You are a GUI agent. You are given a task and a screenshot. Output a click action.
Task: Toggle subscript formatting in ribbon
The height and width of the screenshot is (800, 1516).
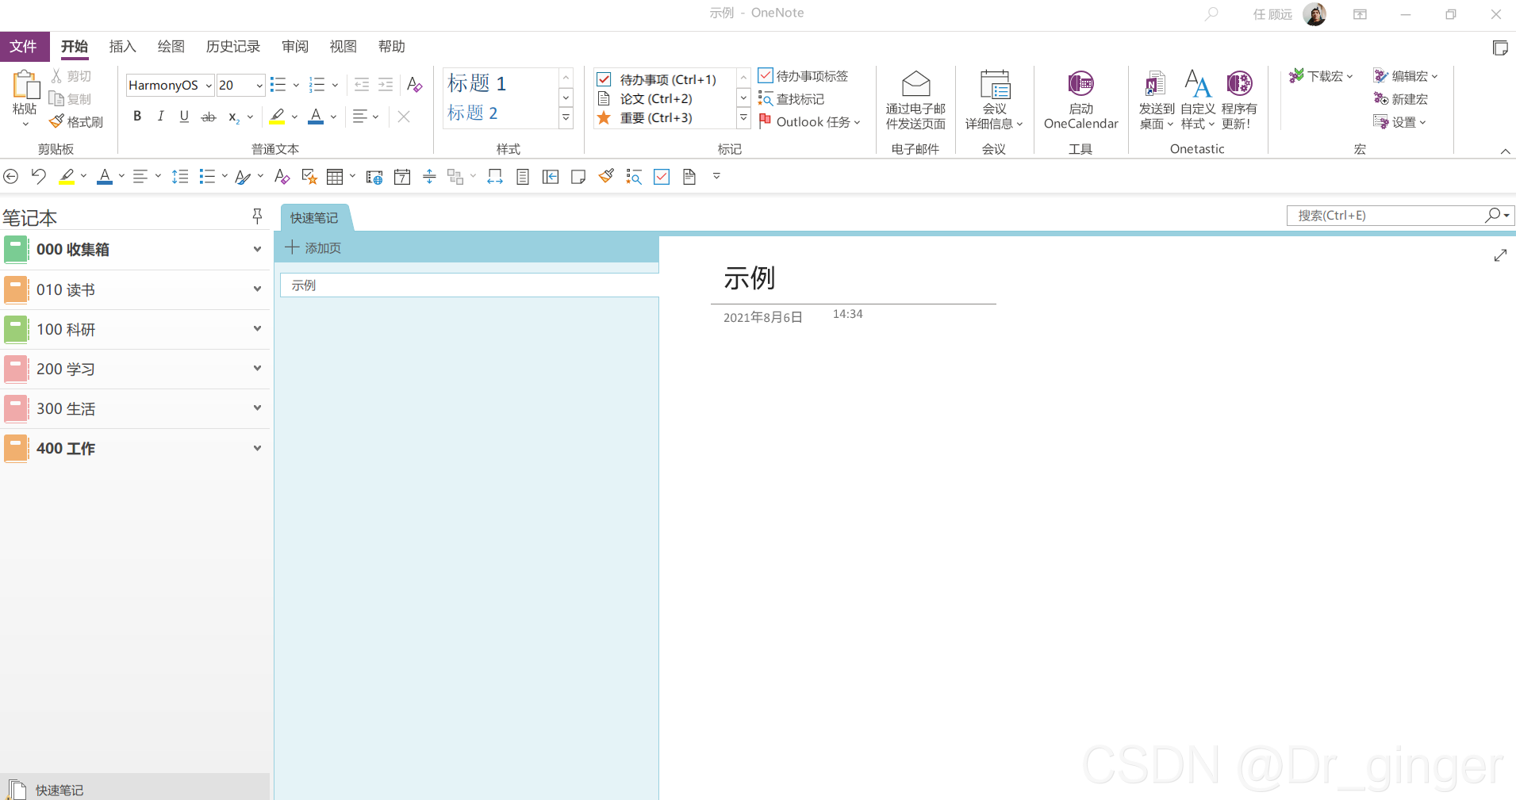(234, 117)
